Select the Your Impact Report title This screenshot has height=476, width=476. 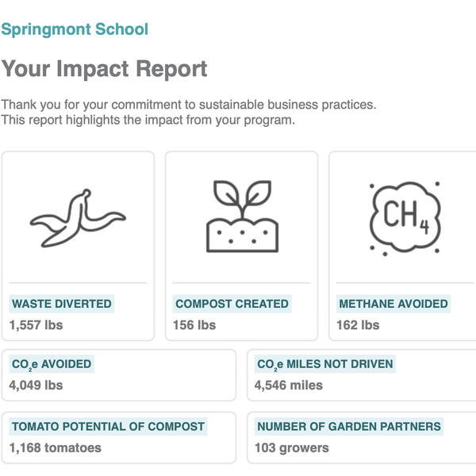105,69
